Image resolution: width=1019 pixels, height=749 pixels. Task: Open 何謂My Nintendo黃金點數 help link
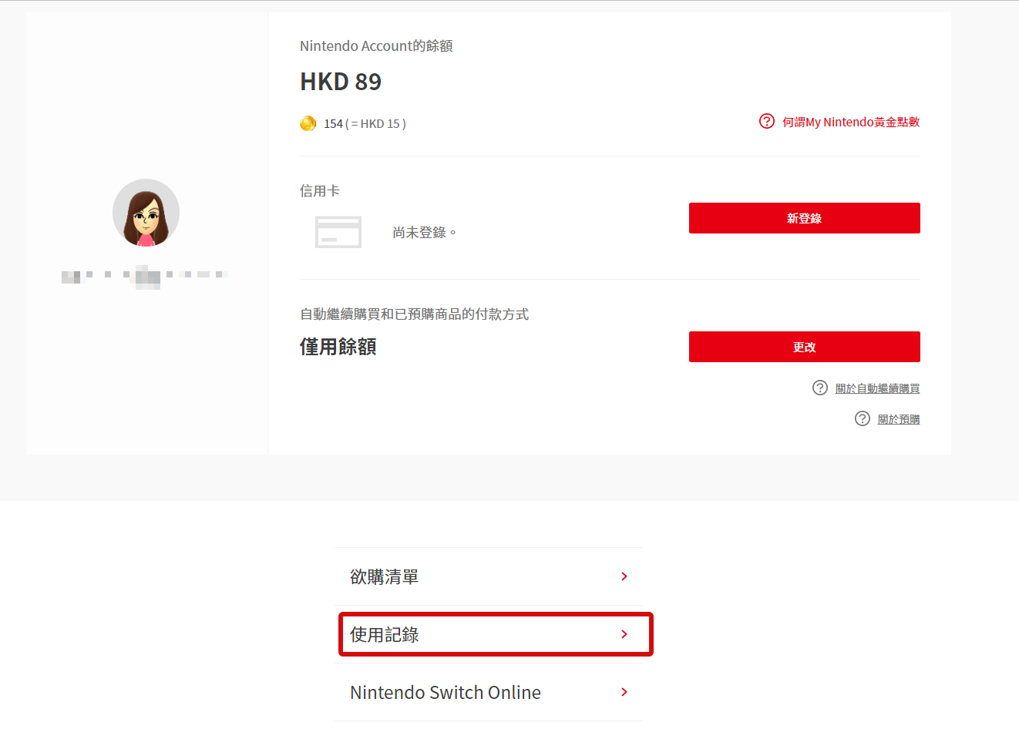(851, 122)
